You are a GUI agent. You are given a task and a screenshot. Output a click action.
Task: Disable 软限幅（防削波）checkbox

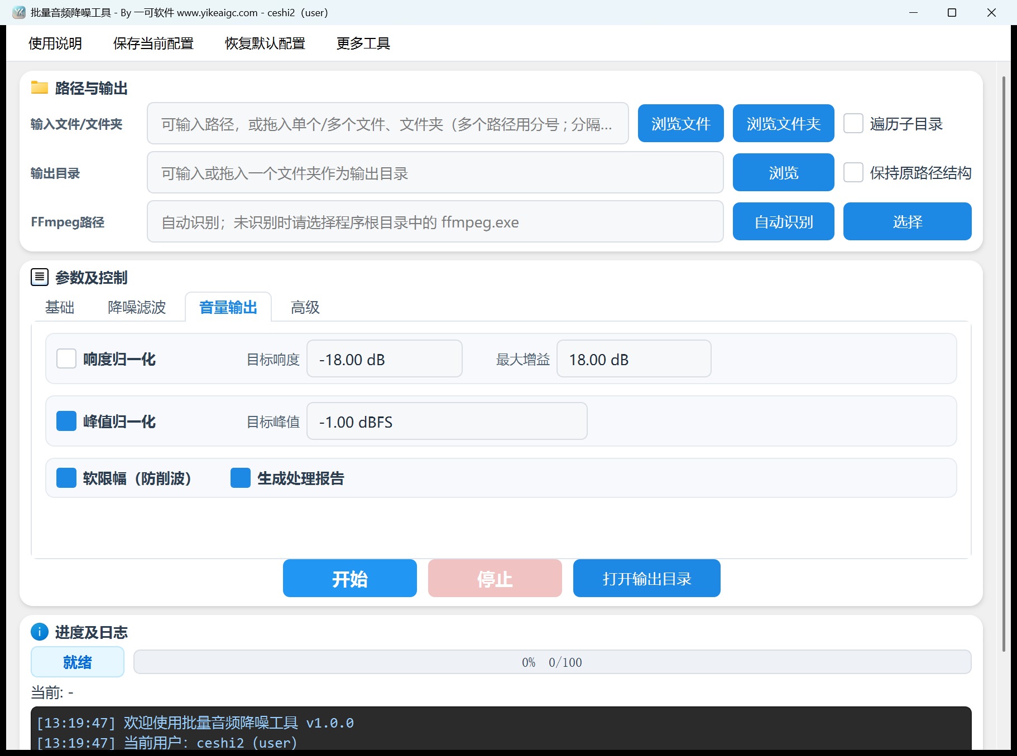tap(66, 478)
